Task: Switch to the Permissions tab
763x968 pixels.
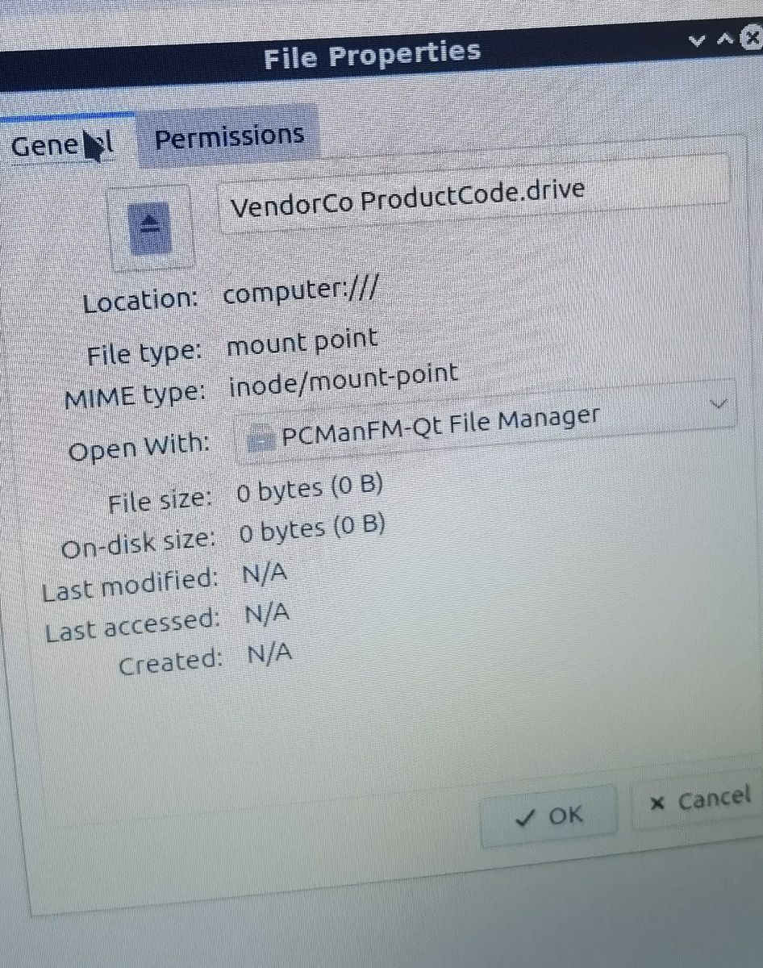Action: (229, 136)
